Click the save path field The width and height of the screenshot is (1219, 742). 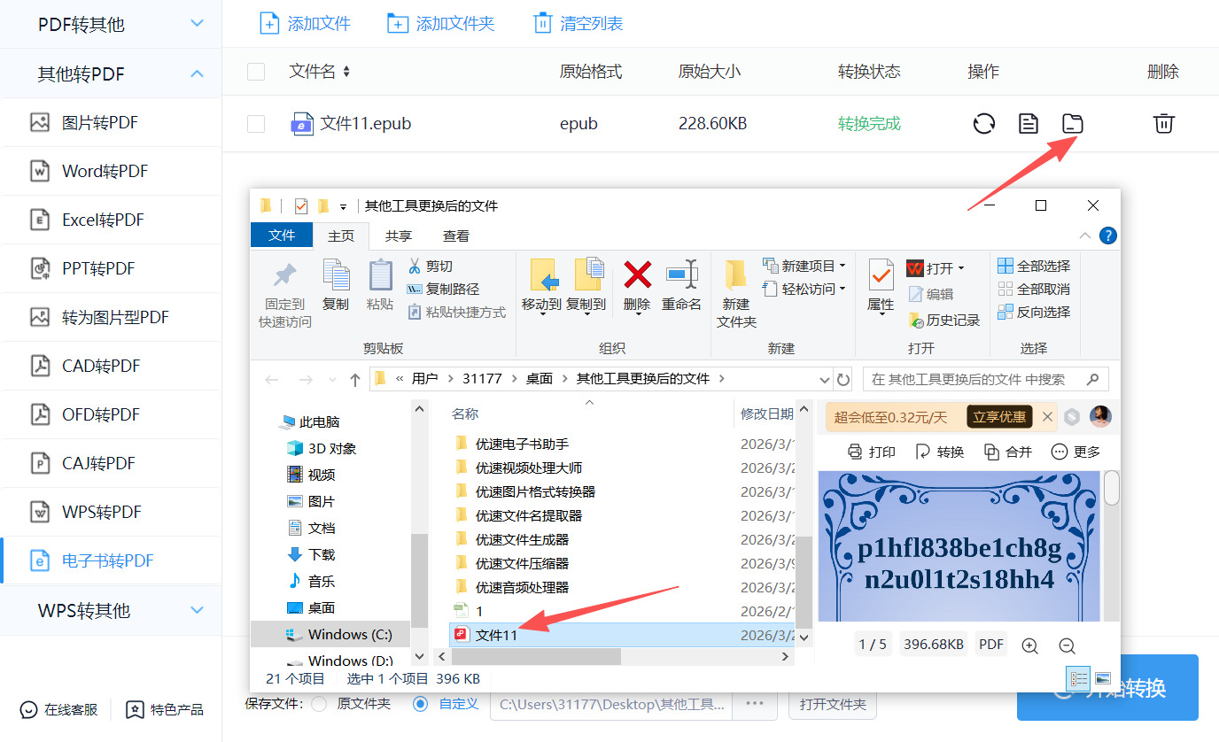coord(612,704)
